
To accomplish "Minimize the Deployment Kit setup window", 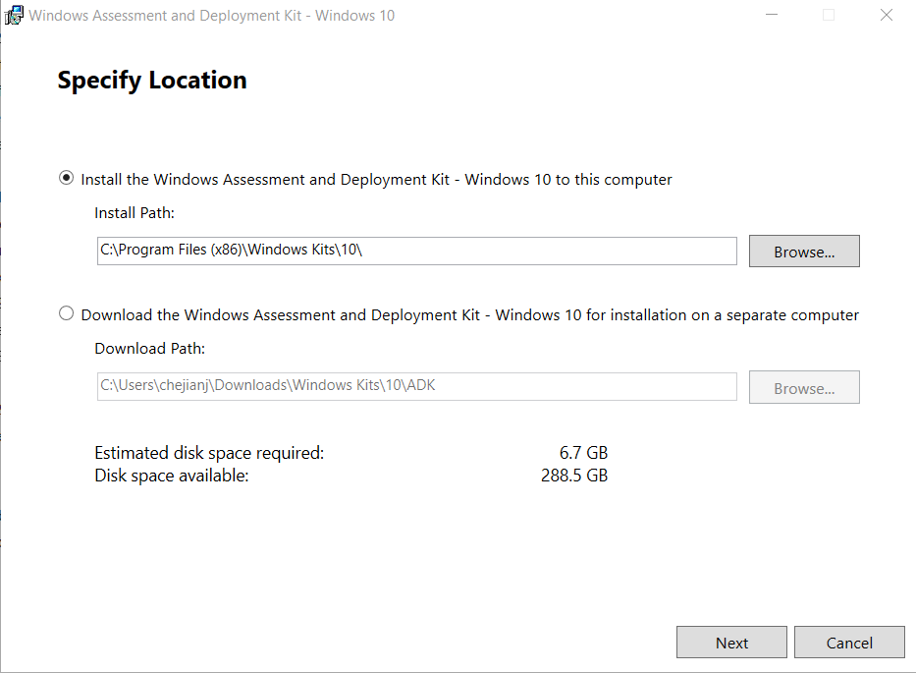I will [x=771, y=16].
